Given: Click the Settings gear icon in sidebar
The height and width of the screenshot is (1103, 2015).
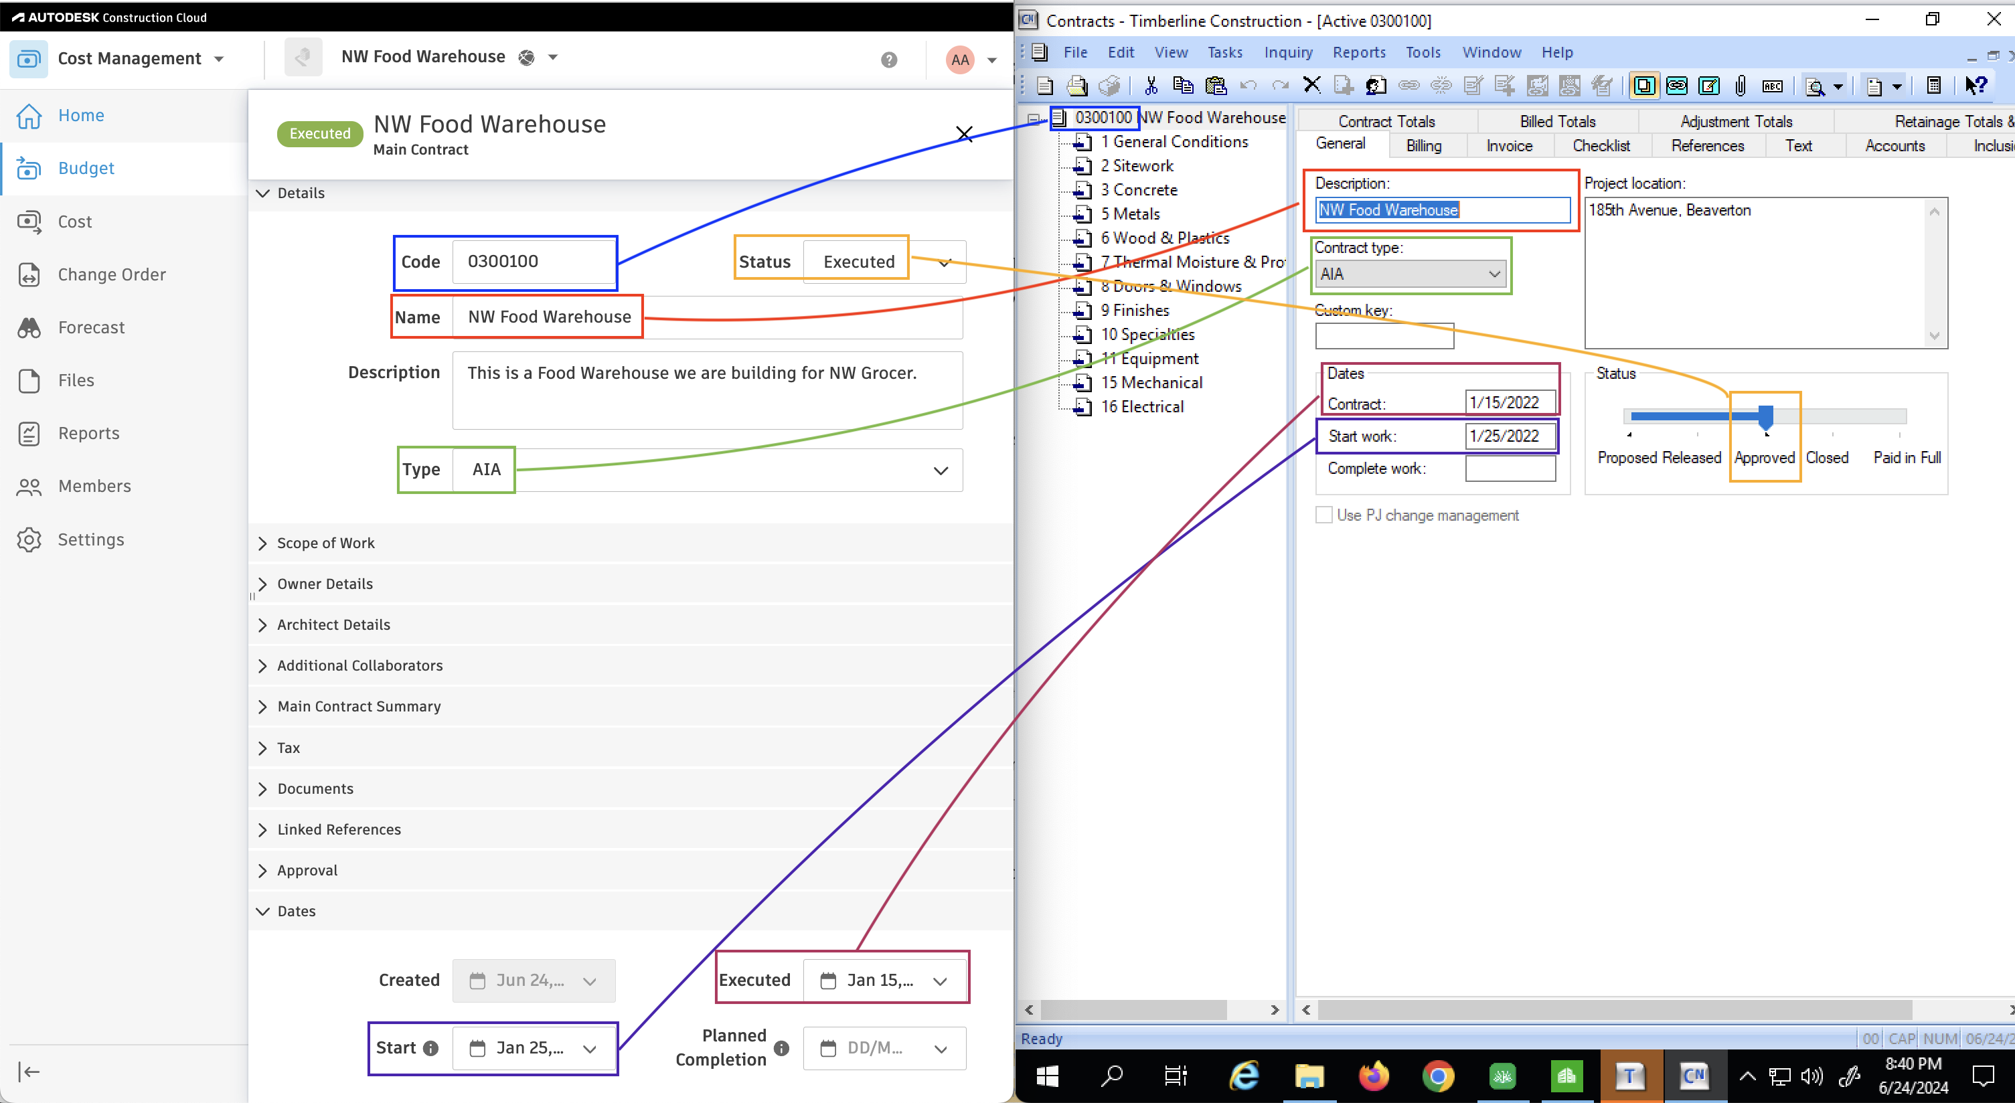Looking at the screenshot, I should tap(29, 539).
